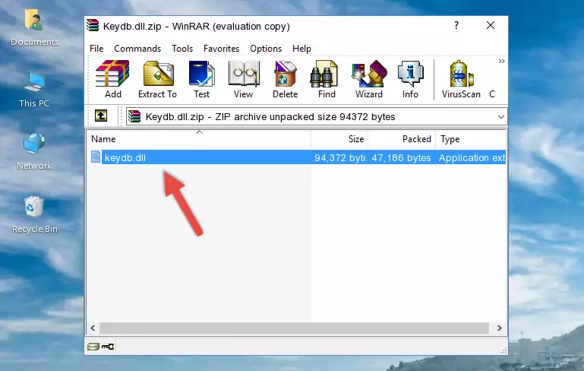Open the Tools menu
The width and height of the screenshot is (584, 371).
(182, 49)
